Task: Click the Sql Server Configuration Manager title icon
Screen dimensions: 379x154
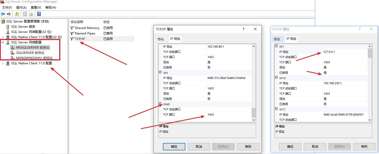Action: click(x=2, y=2)
